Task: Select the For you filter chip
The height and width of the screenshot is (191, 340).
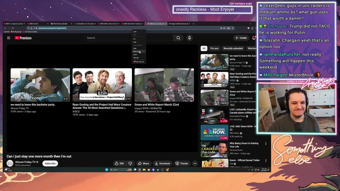Action: 214,48
